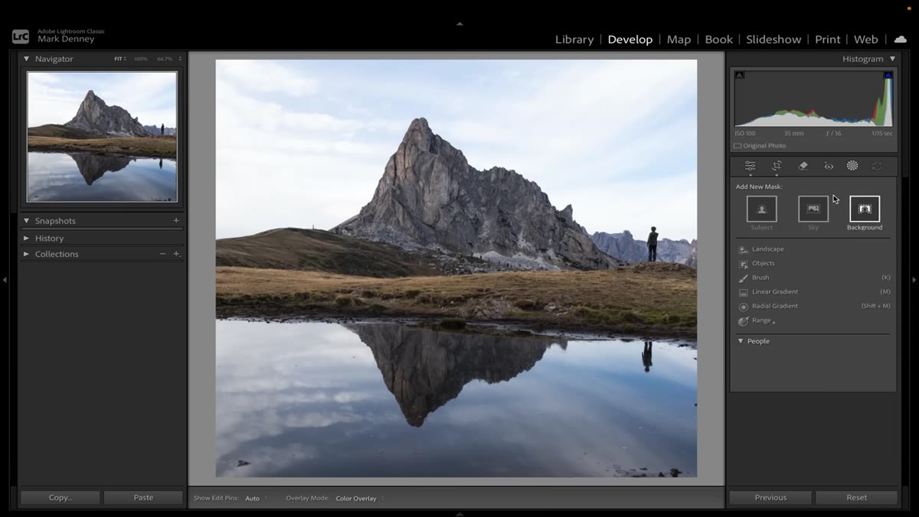Collapse the Histogram panel
919x517 pixels.
pyautogui.click(x=892, y=59)
